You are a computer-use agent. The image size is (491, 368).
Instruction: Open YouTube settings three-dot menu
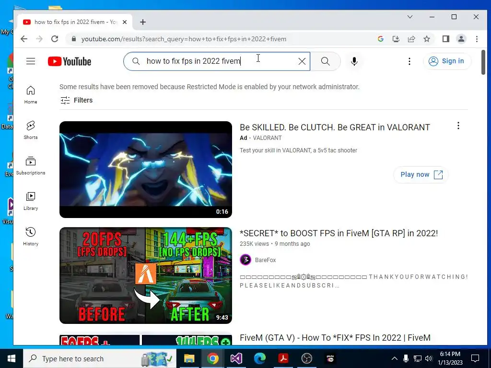(x=409, y=61)
